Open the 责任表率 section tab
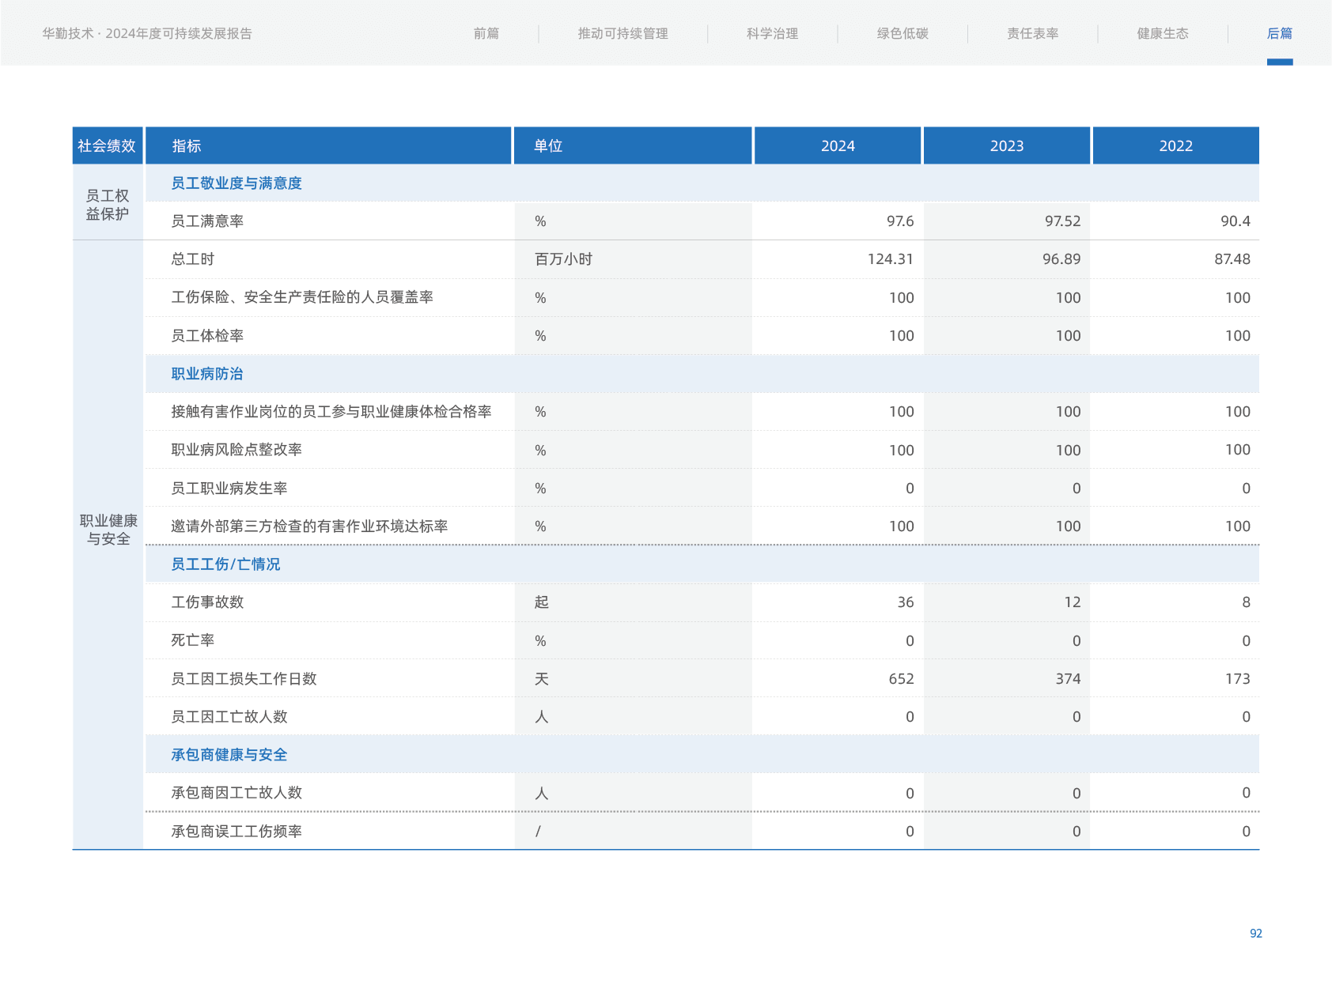The image size is (1332, 981). pyautogui.click(x=1032, y=33)
